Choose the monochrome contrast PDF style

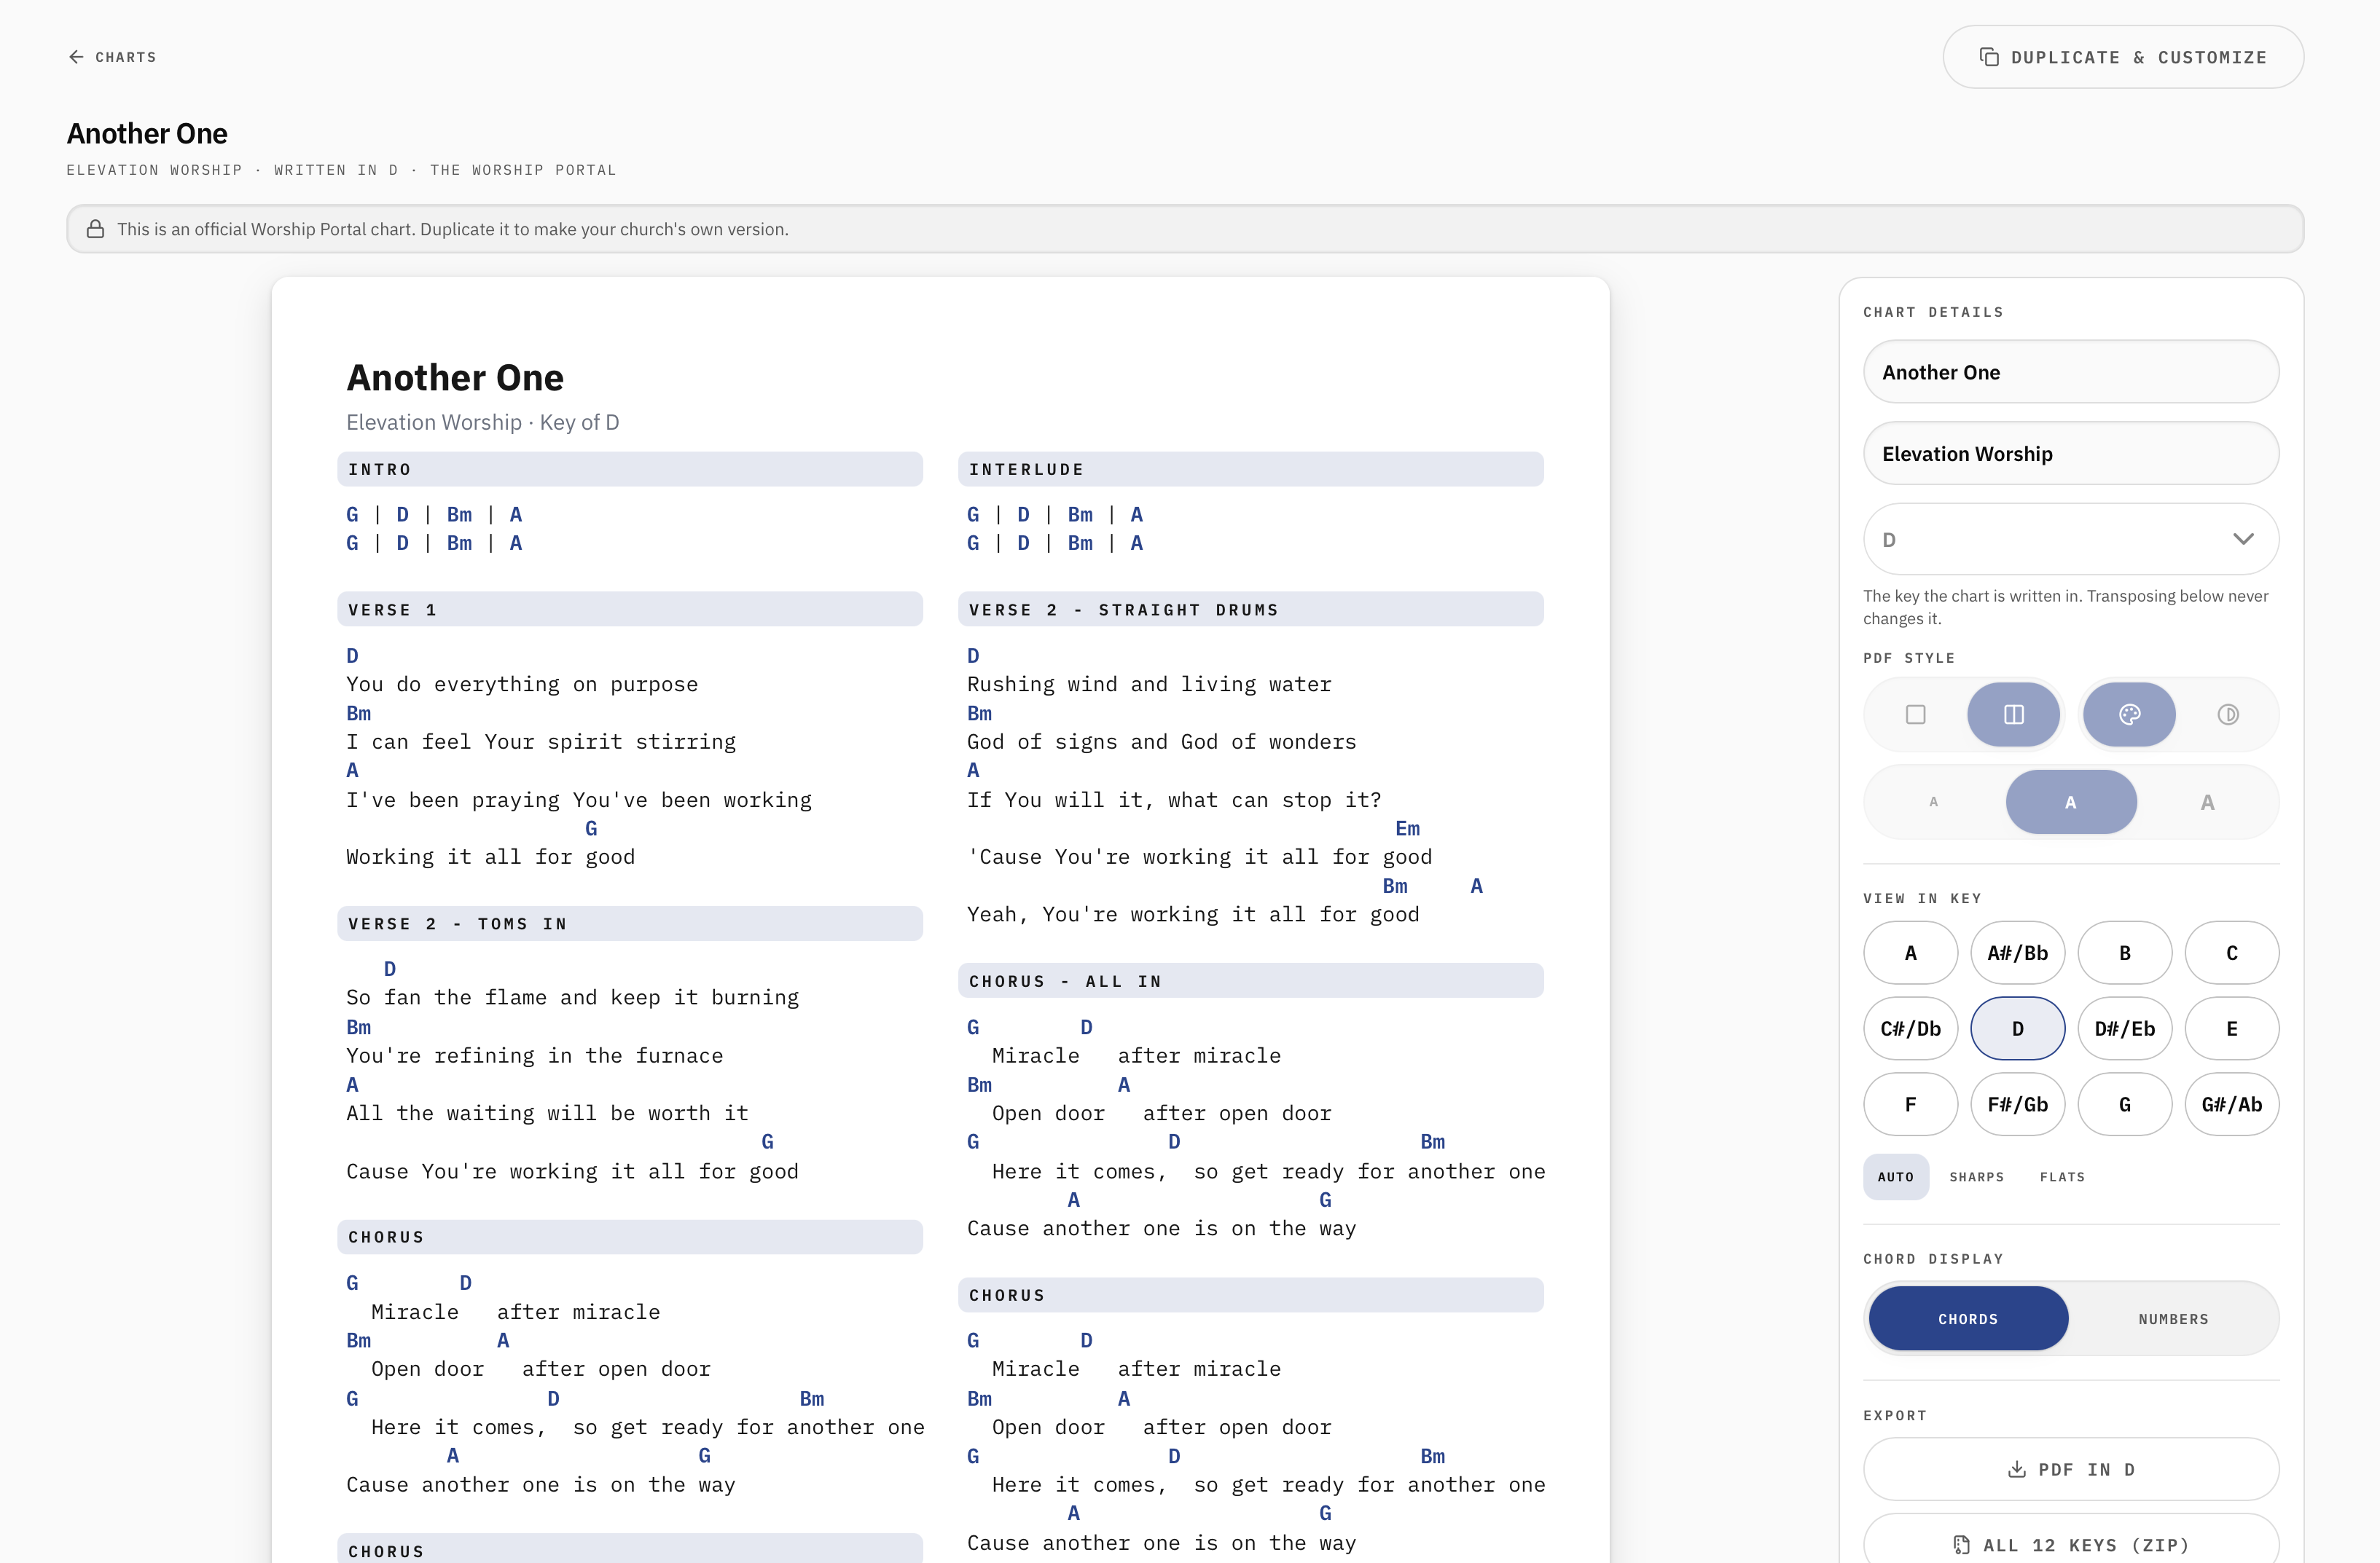[2227, 714]
